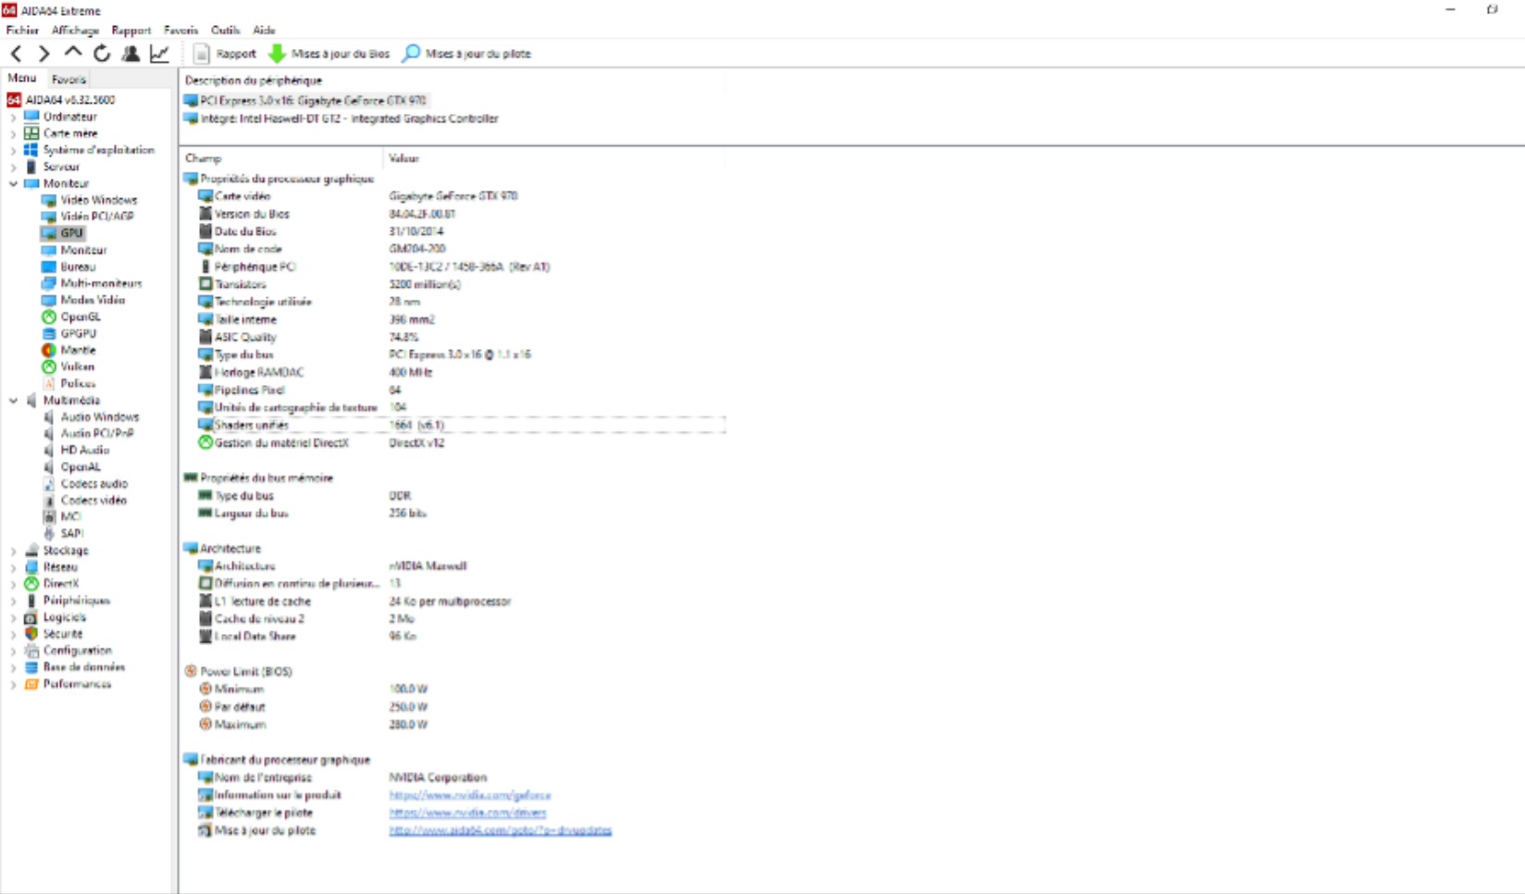Select the Mantle icon in the tree

coord(49,350)
